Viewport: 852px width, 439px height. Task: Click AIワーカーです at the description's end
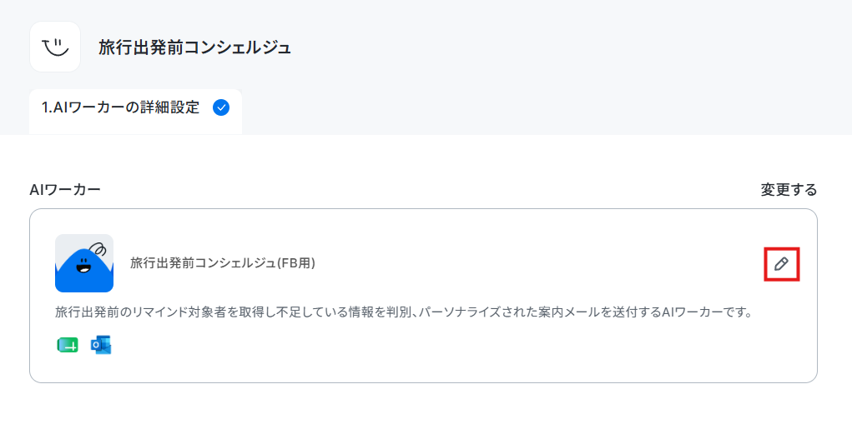[706, 312]
